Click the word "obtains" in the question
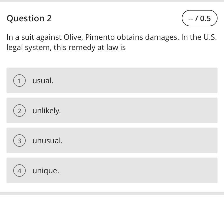This screenshot has width=224, height=197. 130,37
